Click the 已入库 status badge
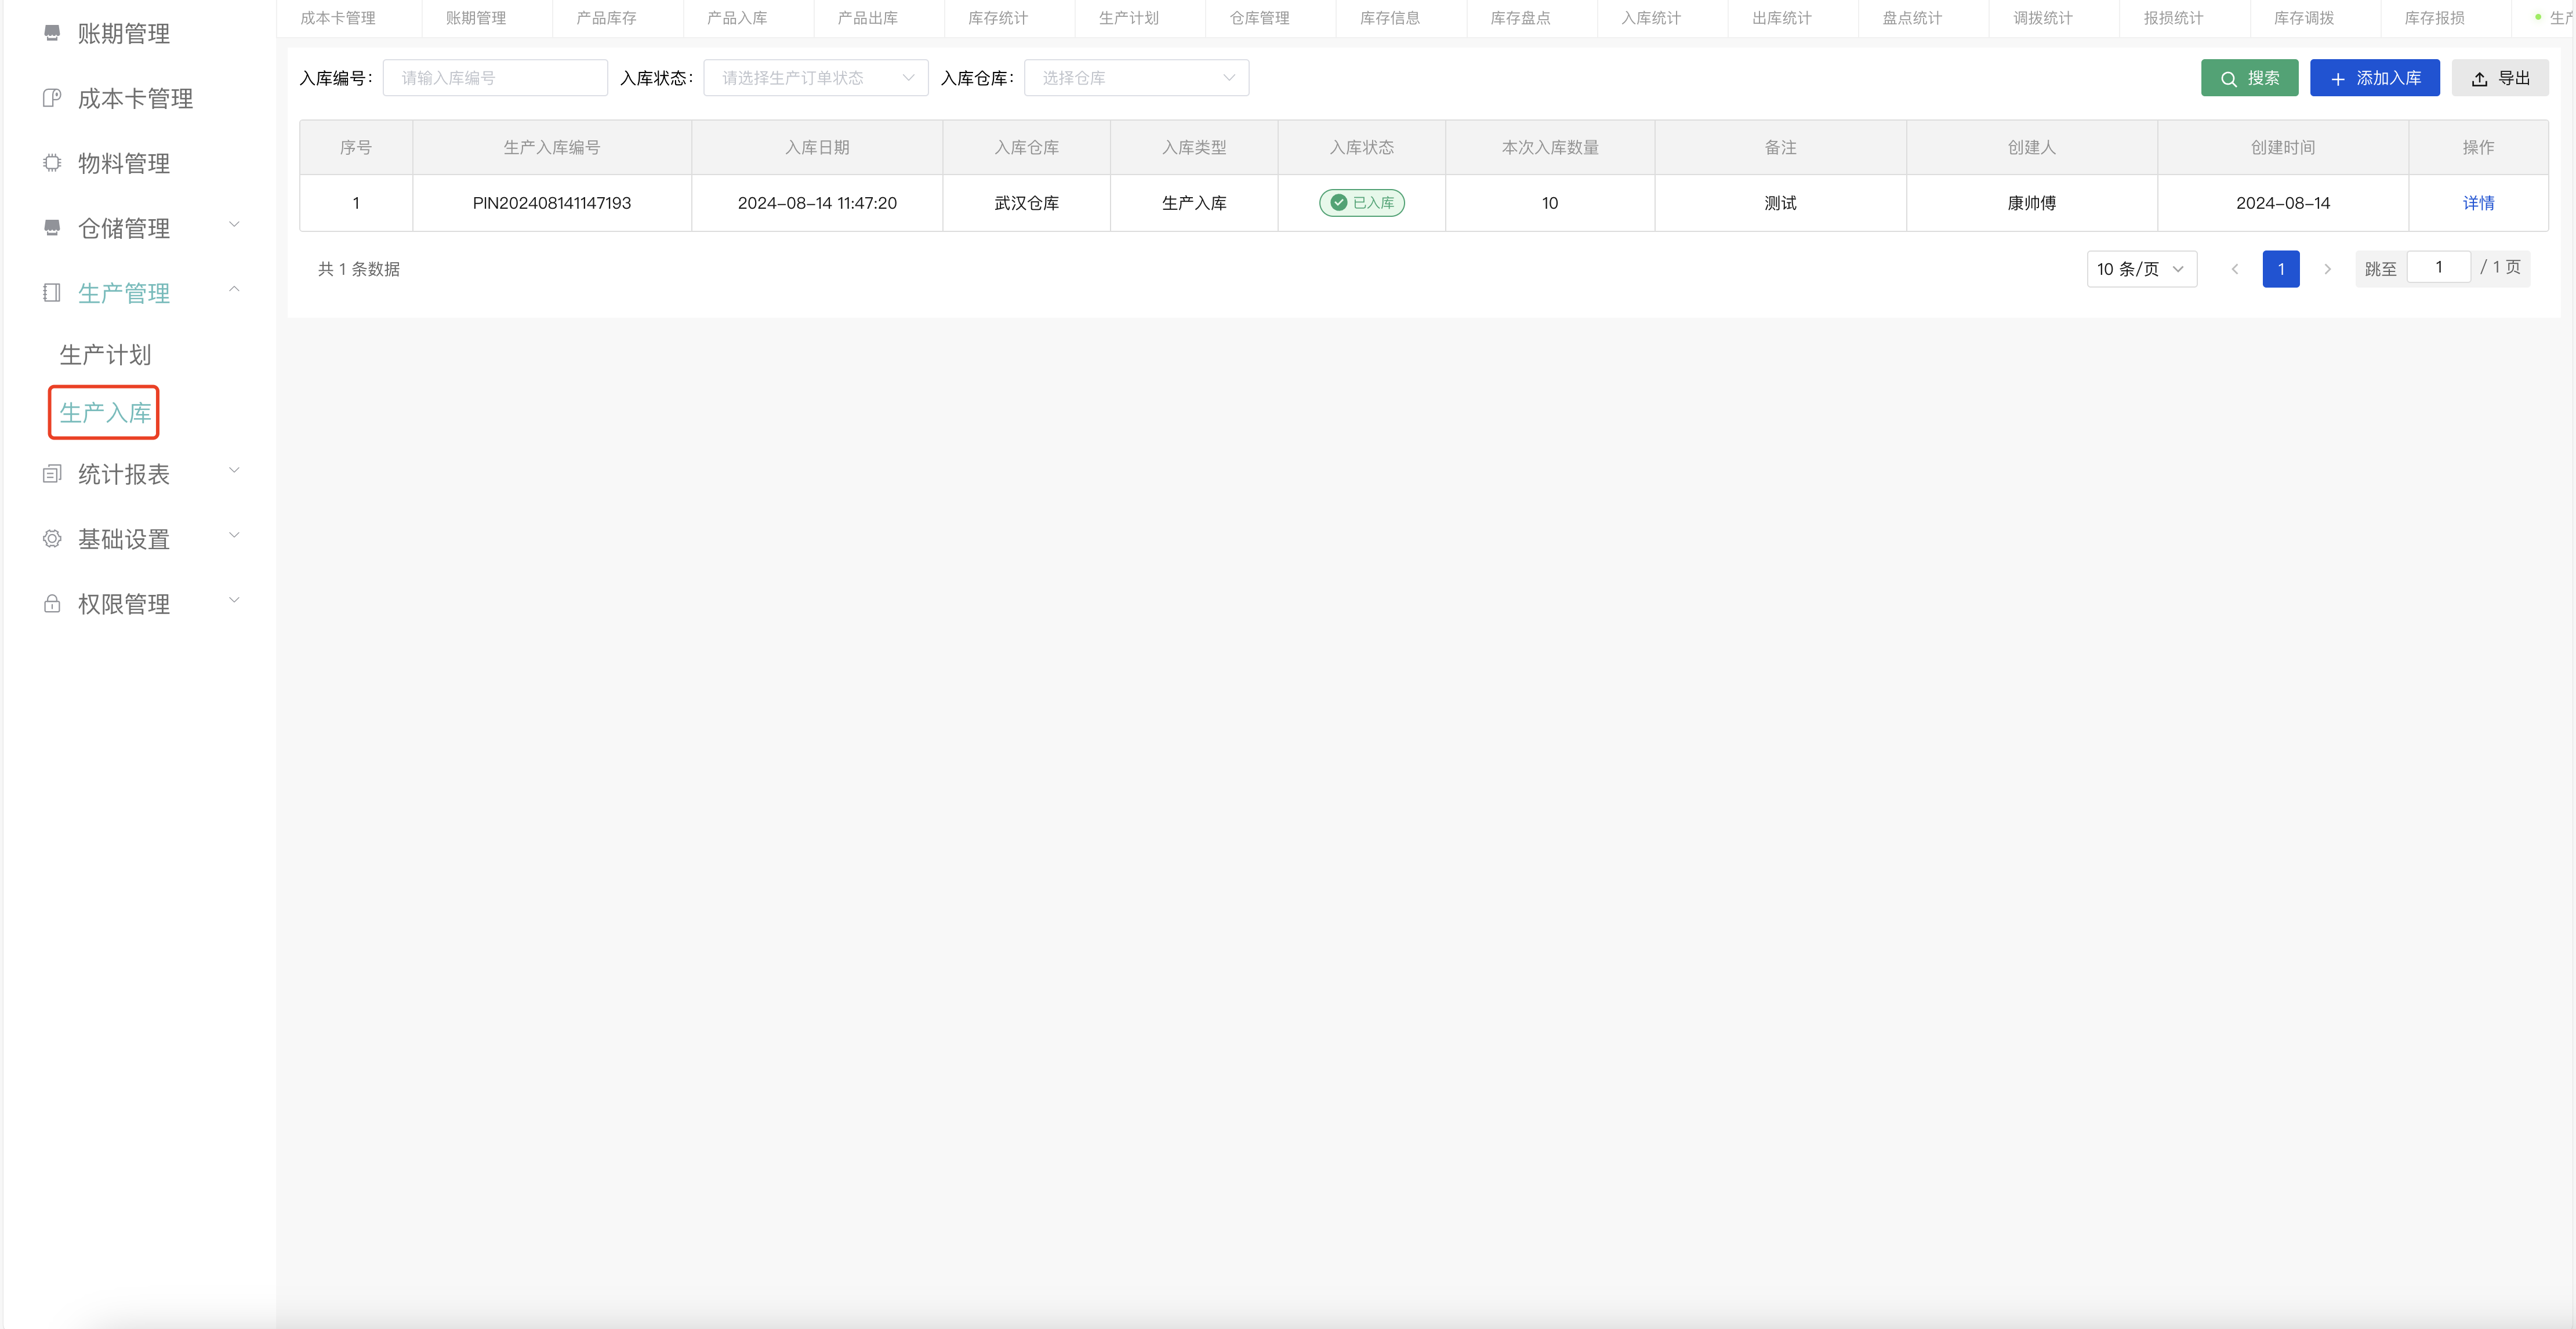The image size is (2576, 1329). 1362,202
